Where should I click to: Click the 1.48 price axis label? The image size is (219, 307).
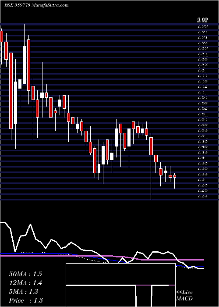tap(202, 141)
